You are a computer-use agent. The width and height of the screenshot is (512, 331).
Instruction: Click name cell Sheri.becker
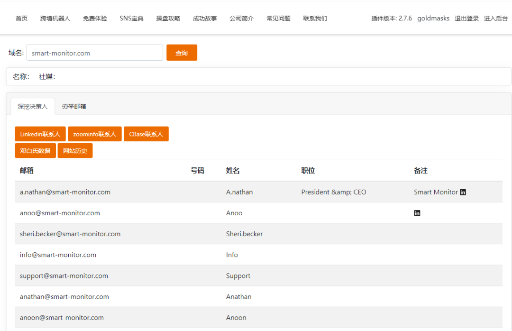tap(244, 234)
